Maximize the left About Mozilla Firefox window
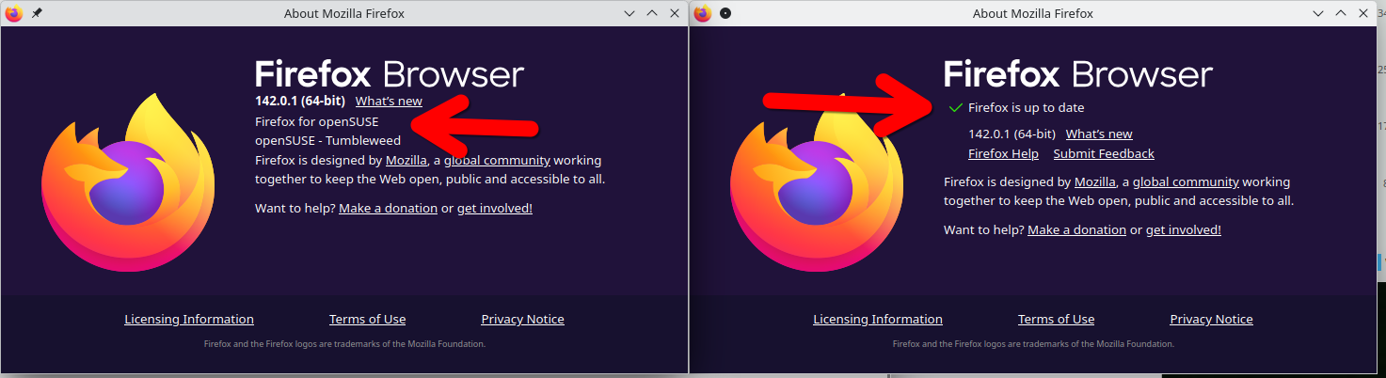Image resolution: width=1386 pixels, height=378 pixels. point(652,13)
